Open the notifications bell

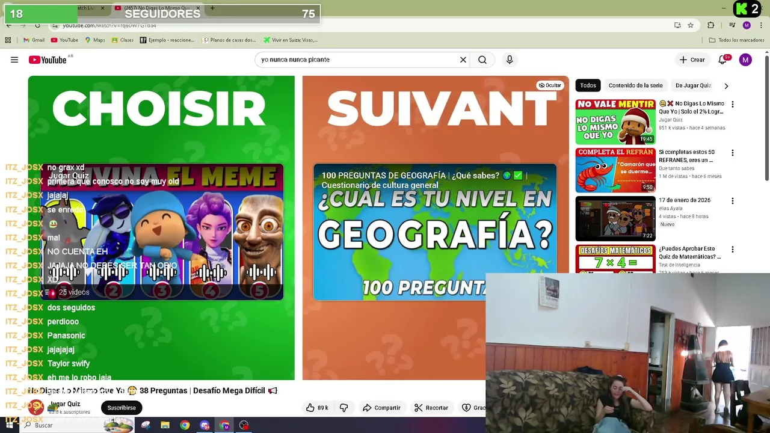[722, 60]
